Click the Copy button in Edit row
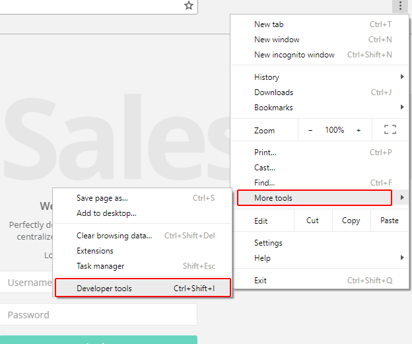Image resolution: width=412 pixels, height=344 pixels. tap(351, 221)
